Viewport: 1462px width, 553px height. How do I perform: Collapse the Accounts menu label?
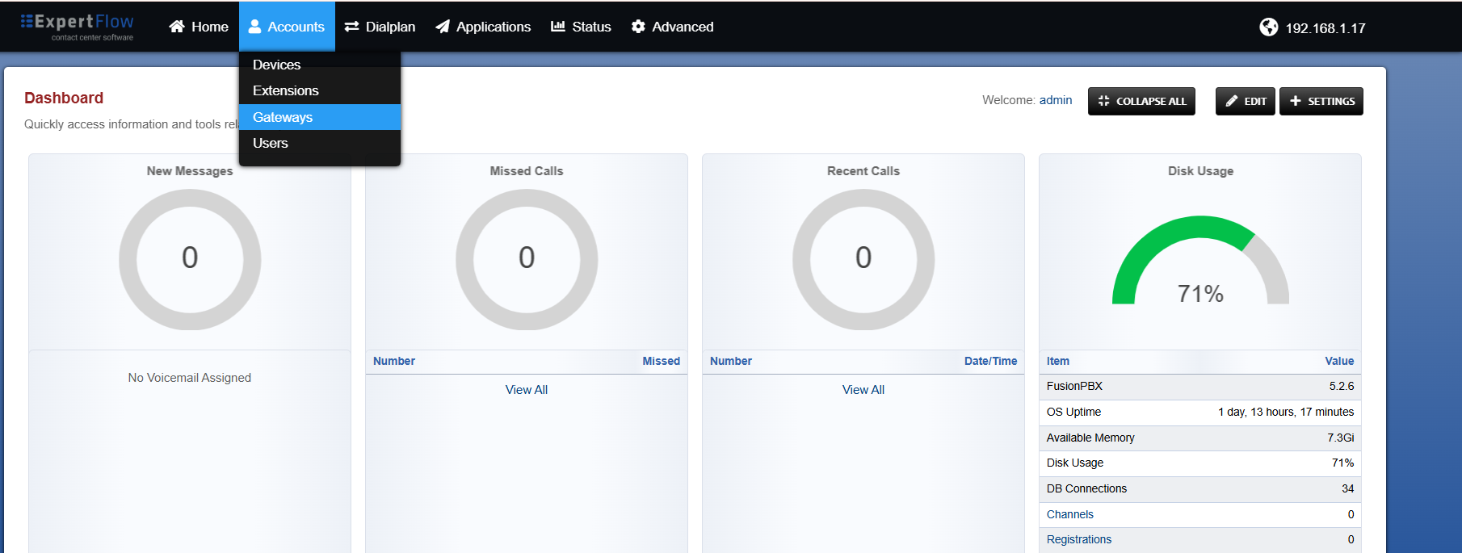(x=296, y=27)
